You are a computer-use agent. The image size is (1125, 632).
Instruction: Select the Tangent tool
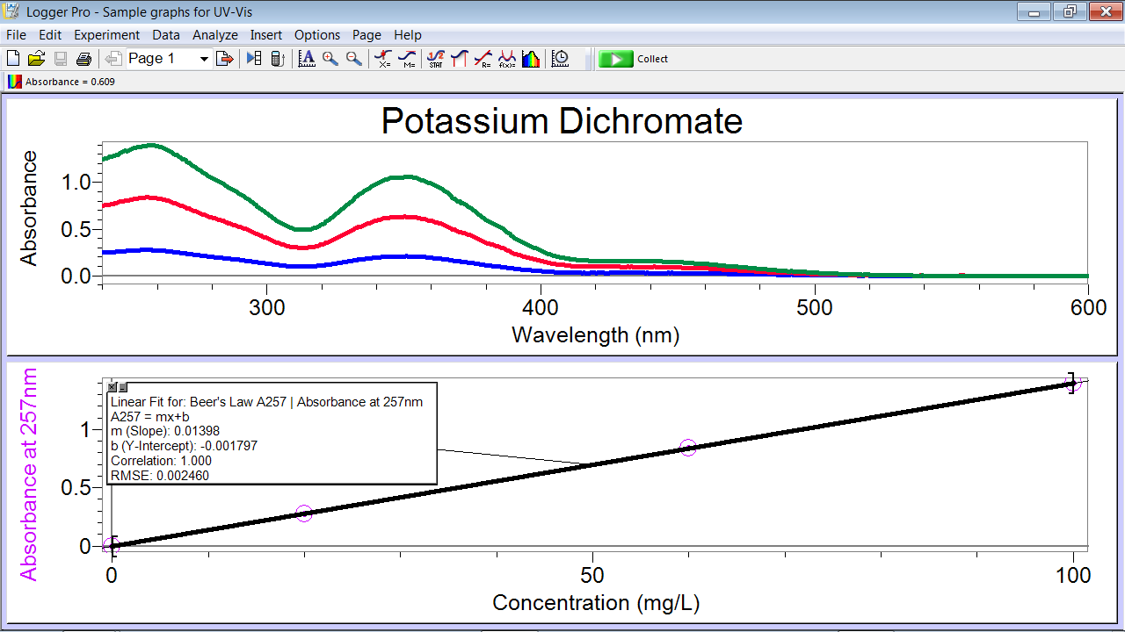409,58
